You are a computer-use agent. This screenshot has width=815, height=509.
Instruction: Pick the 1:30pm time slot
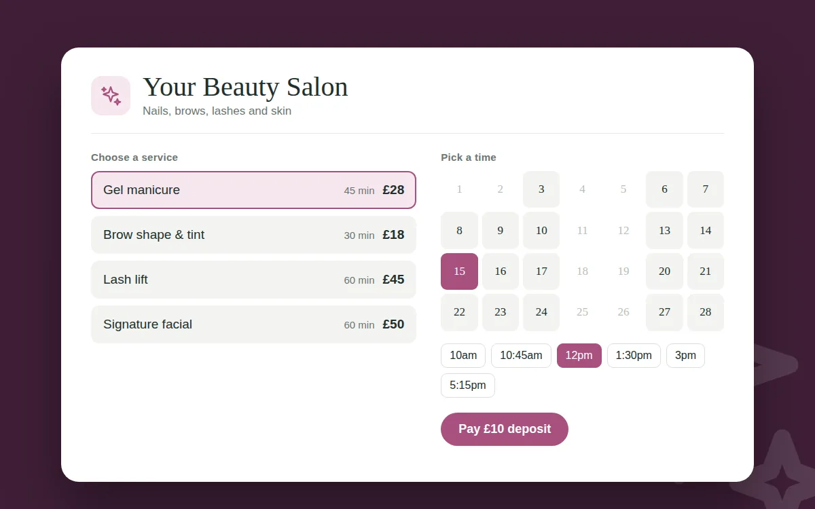pyautogui.click(x=634, y=356)
